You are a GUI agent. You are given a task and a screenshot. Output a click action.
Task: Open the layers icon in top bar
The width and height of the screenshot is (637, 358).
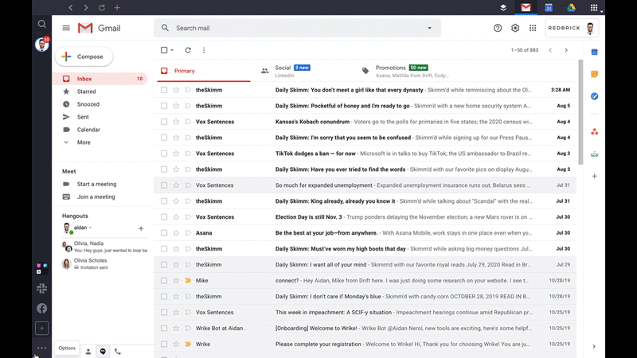(x=503, y=7)
